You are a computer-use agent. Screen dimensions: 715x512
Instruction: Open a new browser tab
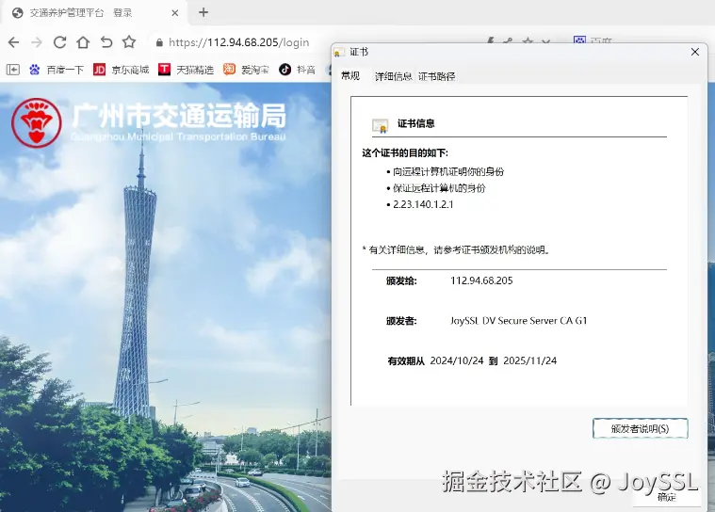(203, 13)
